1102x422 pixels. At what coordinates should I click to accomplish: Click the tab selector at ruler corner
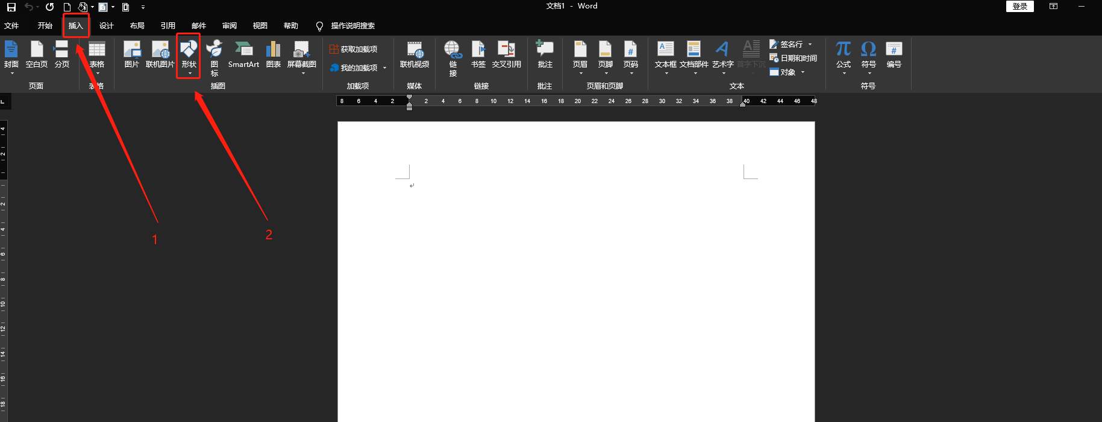[x=3, y=101]
